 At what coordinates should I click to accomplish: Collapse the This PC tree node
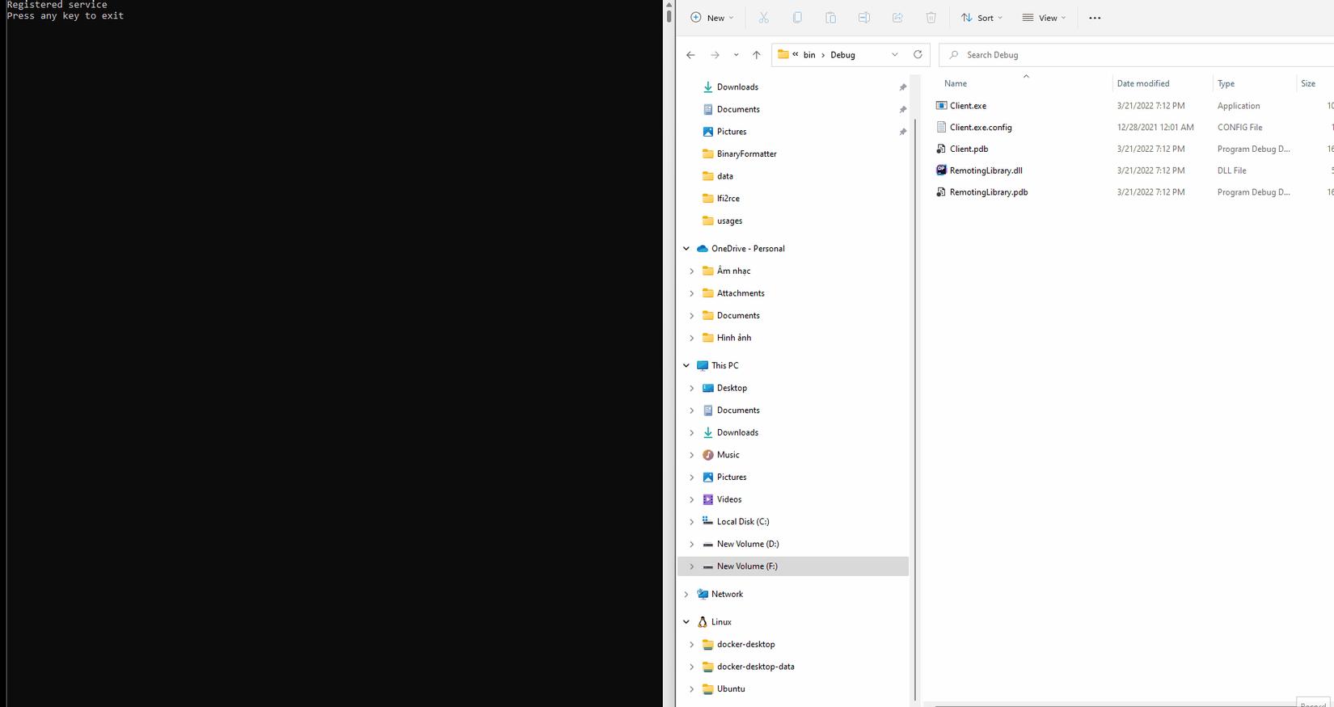click(686, 366)
